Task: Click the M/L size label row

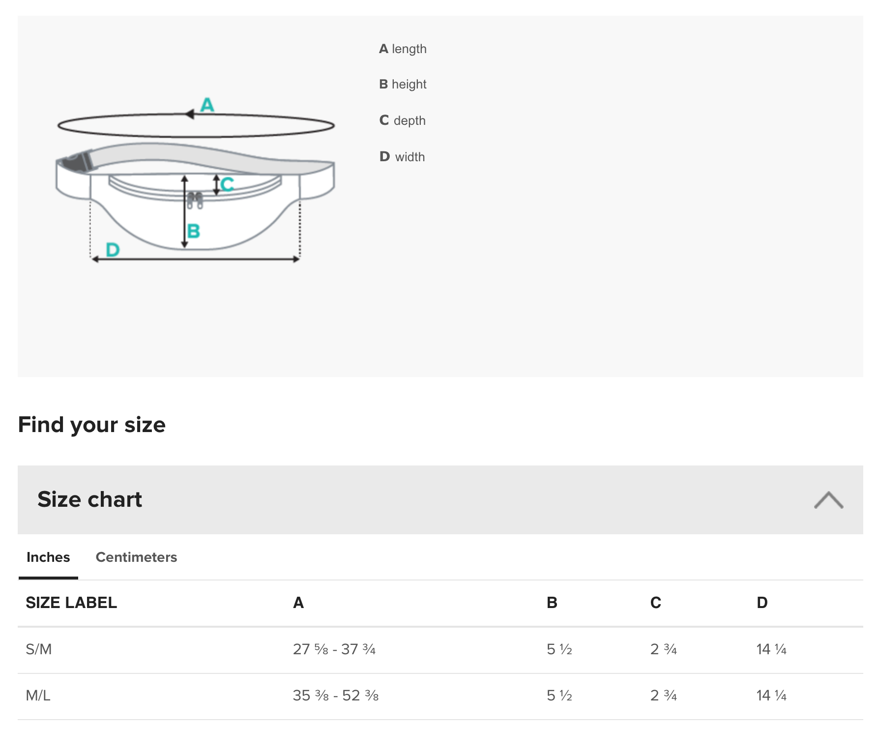Action: [38, 696]
